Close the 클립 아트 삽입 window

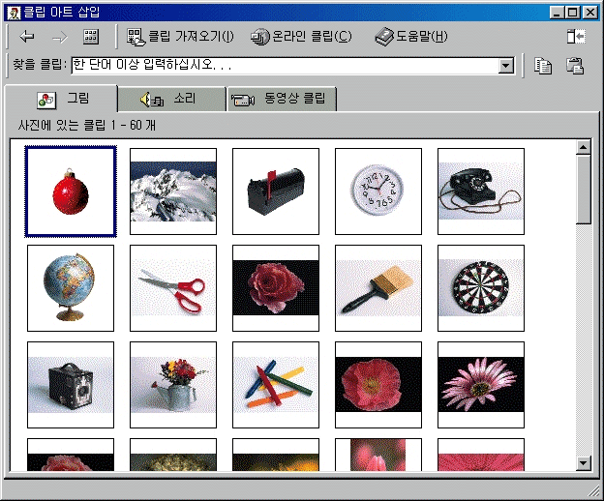pos(589,13)
